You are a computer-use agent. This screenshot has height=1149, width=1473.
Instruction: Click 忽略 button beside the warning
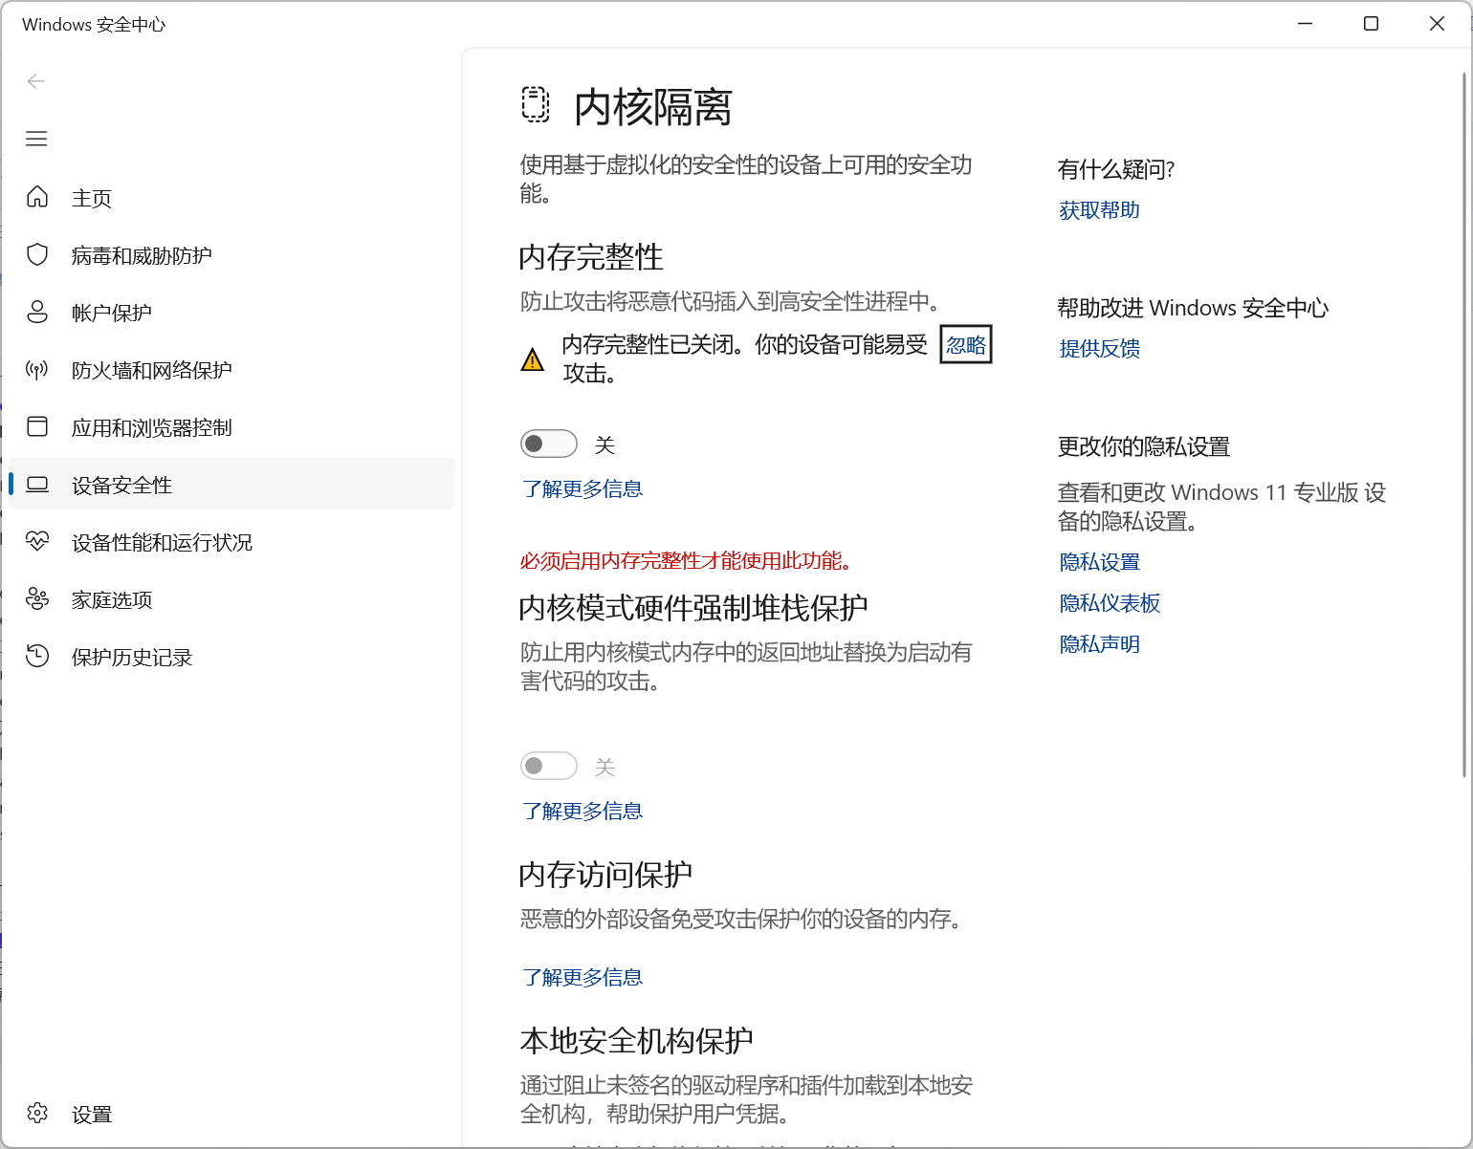click(966, 345)
